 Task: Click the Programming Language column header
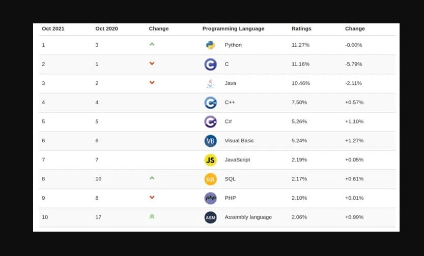pyautogui.click(x=233, y=29)
